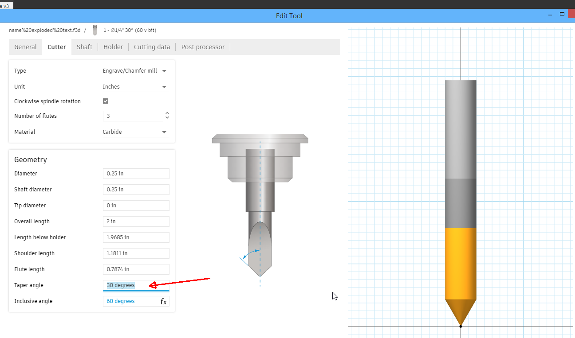The width and height of the screenshot is (575, 338).
Task: Click the tool bit icon in the breadcrumb
Action: [95, 30]
